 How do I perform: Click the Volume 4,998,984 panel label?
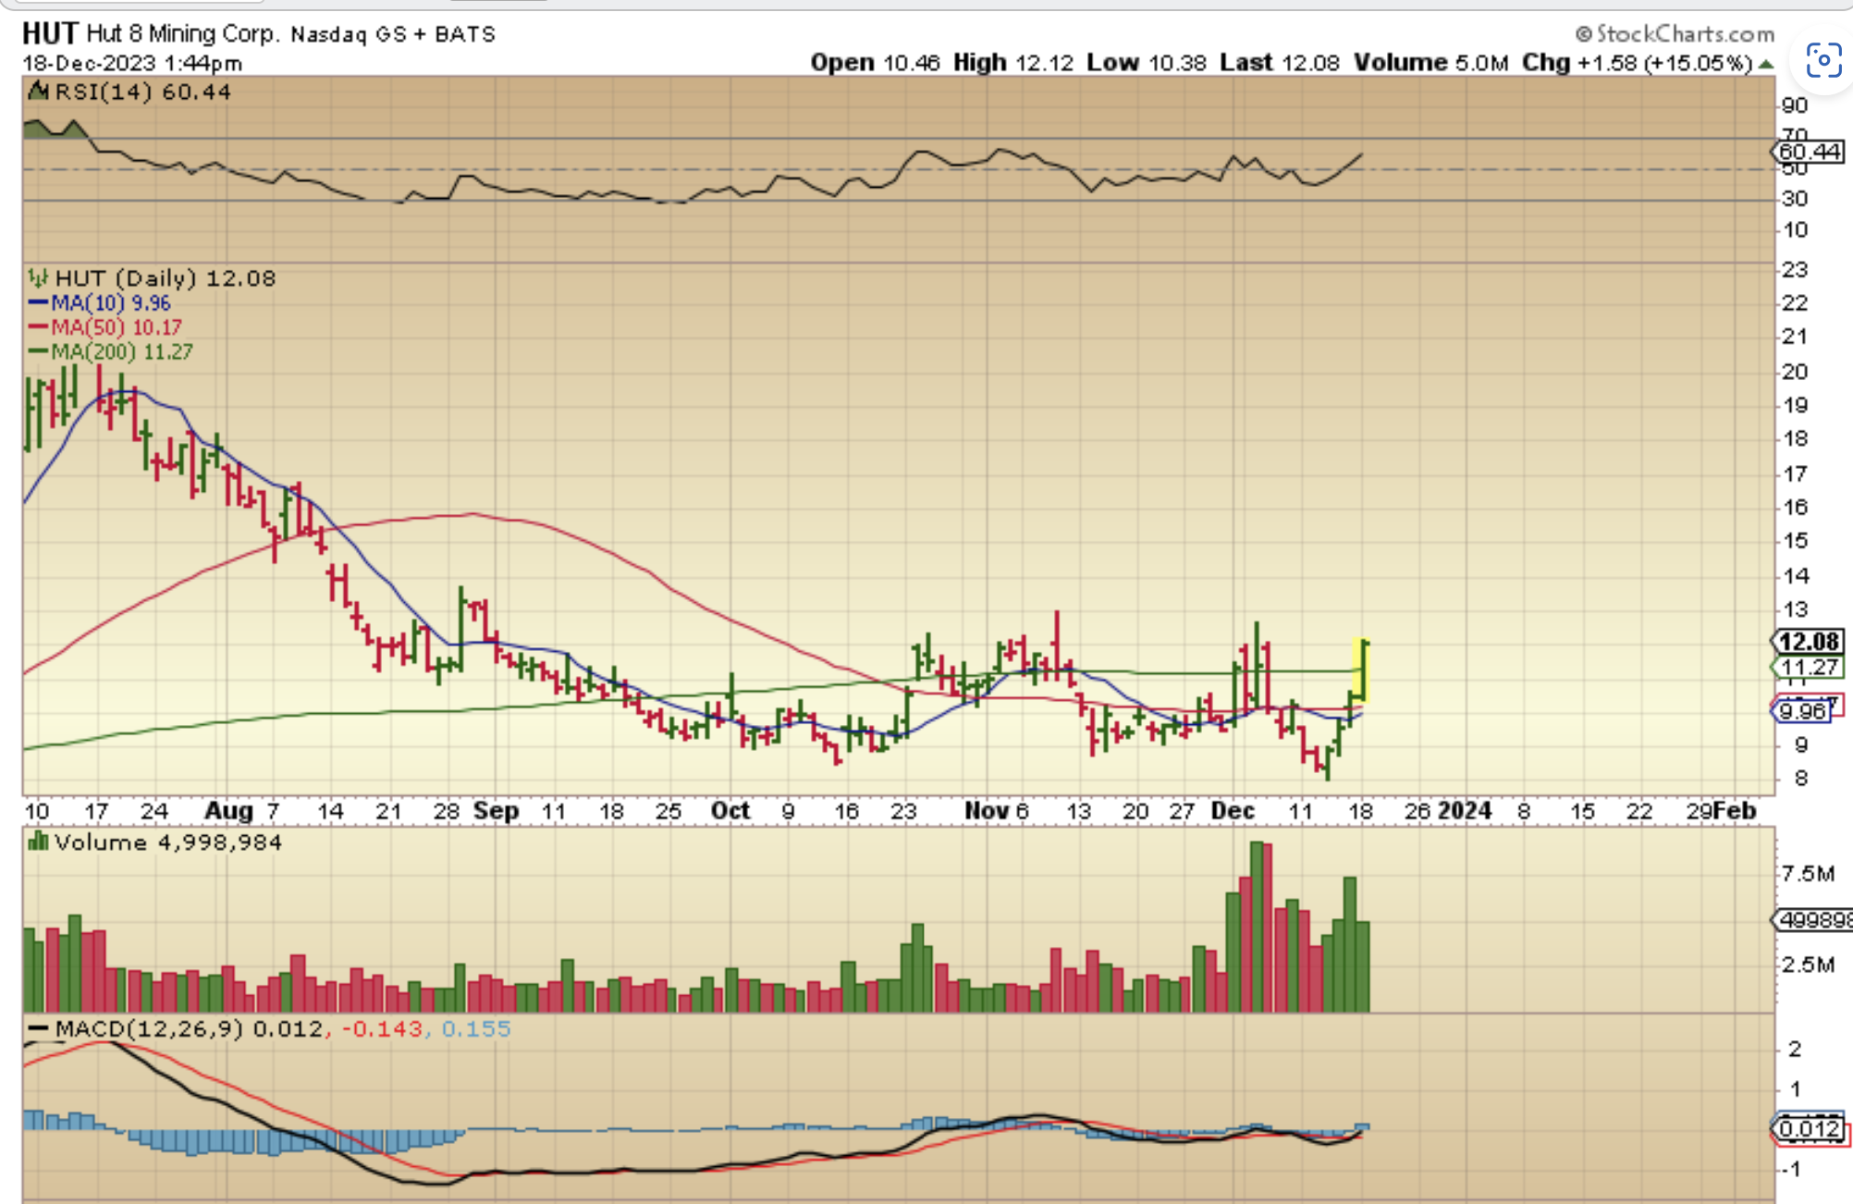click(x=167, y=842)
